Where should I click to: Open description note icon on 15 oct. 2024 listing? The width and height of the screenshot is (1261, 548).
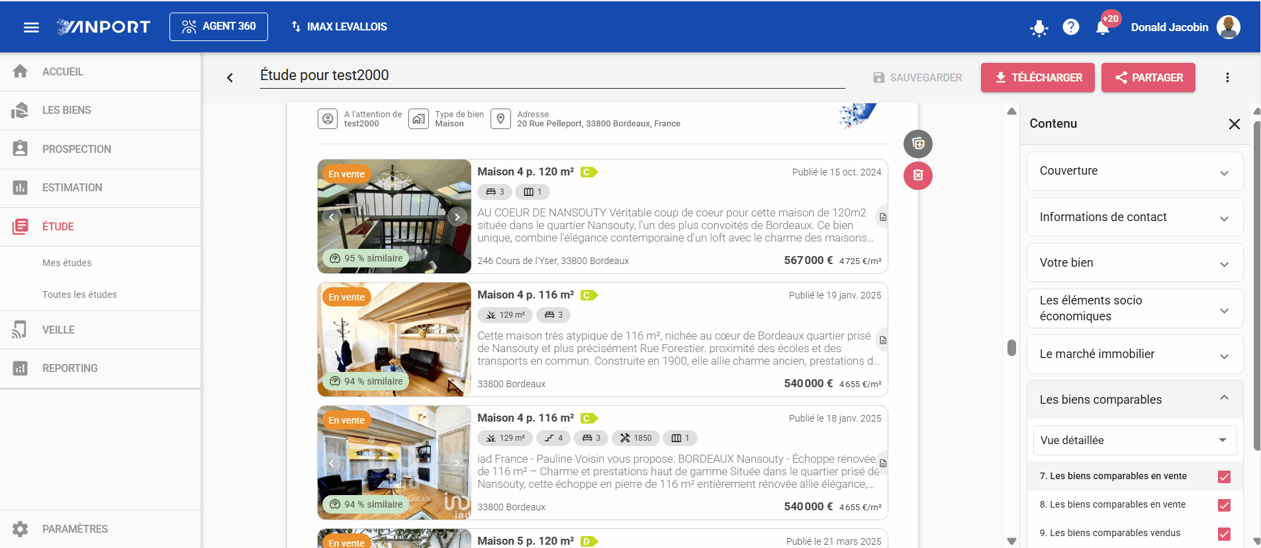(882, 217)
